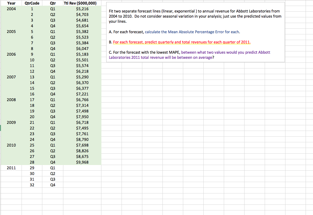Click the 2011 year cell
The height and width of the screenshot is (215, 313).
click(11, 168)
